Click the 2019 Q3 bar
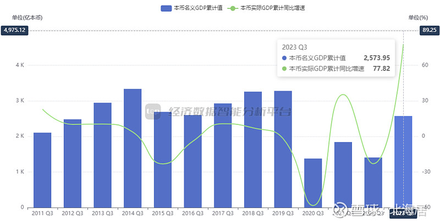This screenshot has width=440, height=224. click(x=283, y=149)
